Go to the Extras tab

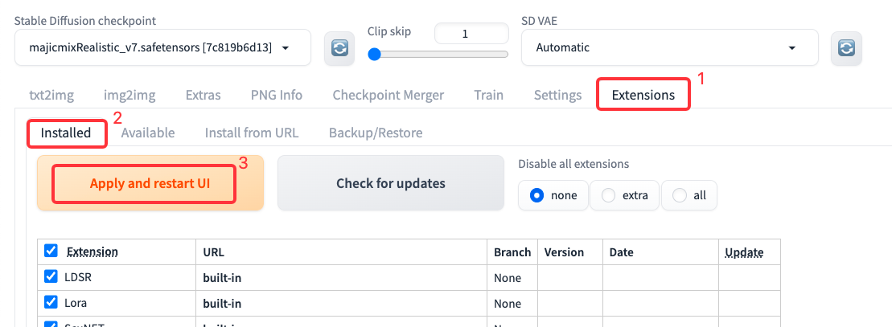click(203, 95)
